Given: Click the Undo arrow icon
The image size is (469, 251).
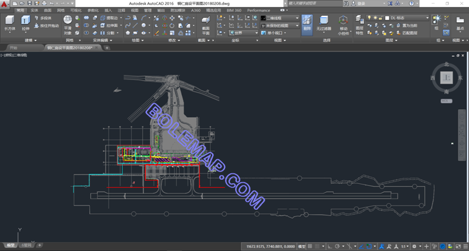Looking at the screenshot, I should click(52, 4).
